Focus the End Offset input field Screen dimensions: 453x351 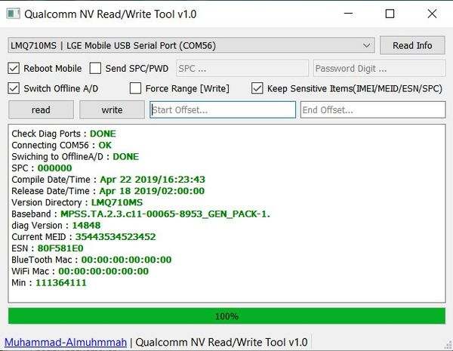pos(373,109)
